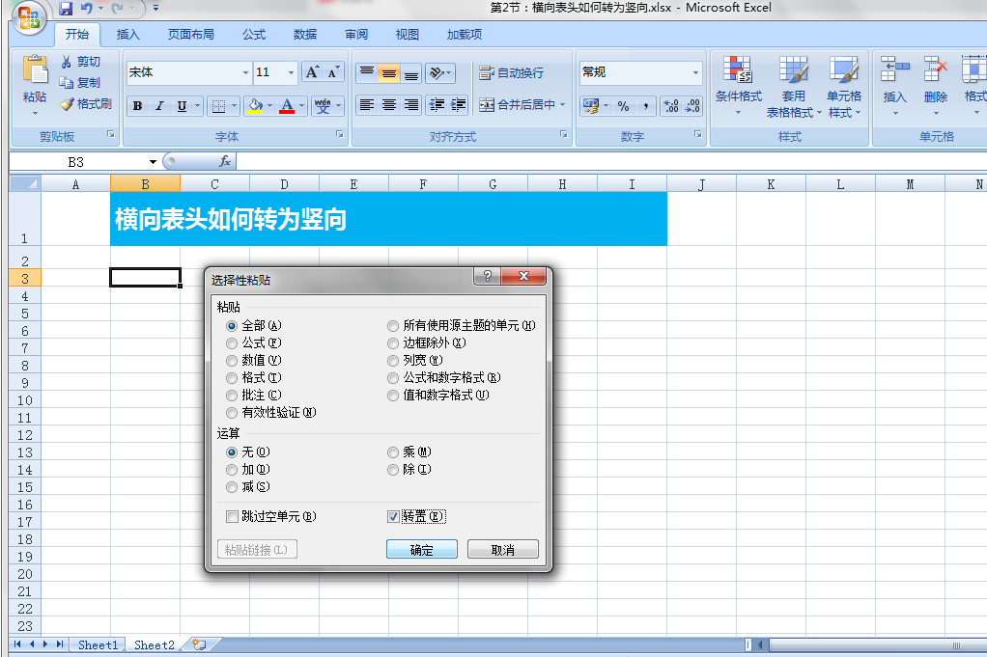
Task: Open the font size dropdown
Action: coord(291,73)
